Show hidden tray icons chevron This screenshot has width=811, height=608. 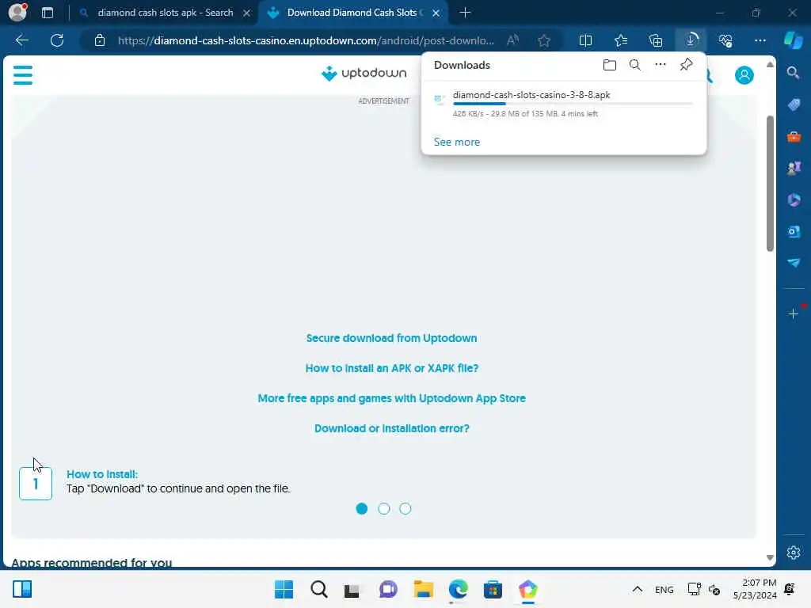pyautogui.click(x=638, y=589)
